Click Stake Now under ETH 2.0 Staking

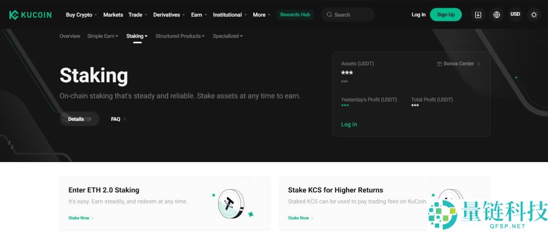point(81,218)
